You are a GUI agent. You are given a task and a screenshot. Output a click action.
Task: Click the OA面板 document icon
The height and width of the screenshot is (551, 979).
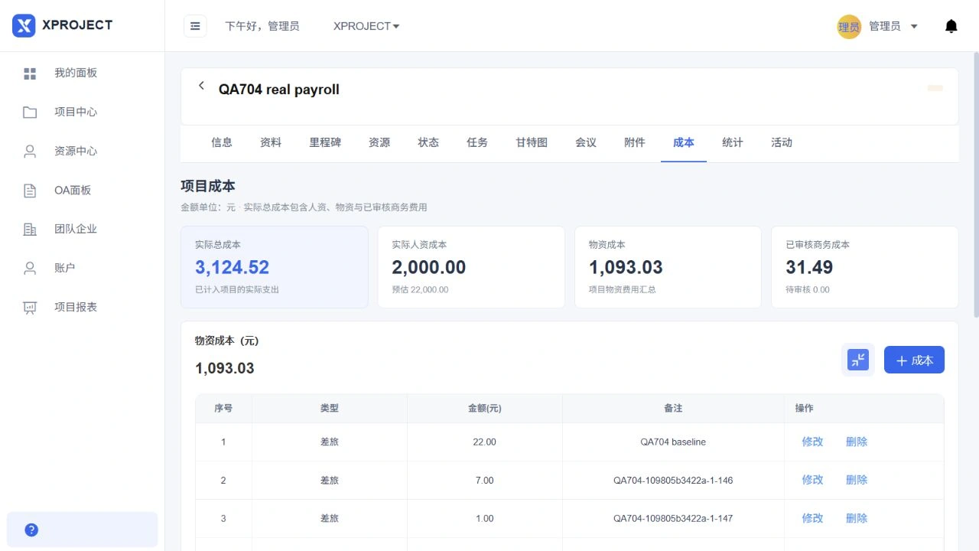[30, 191]
